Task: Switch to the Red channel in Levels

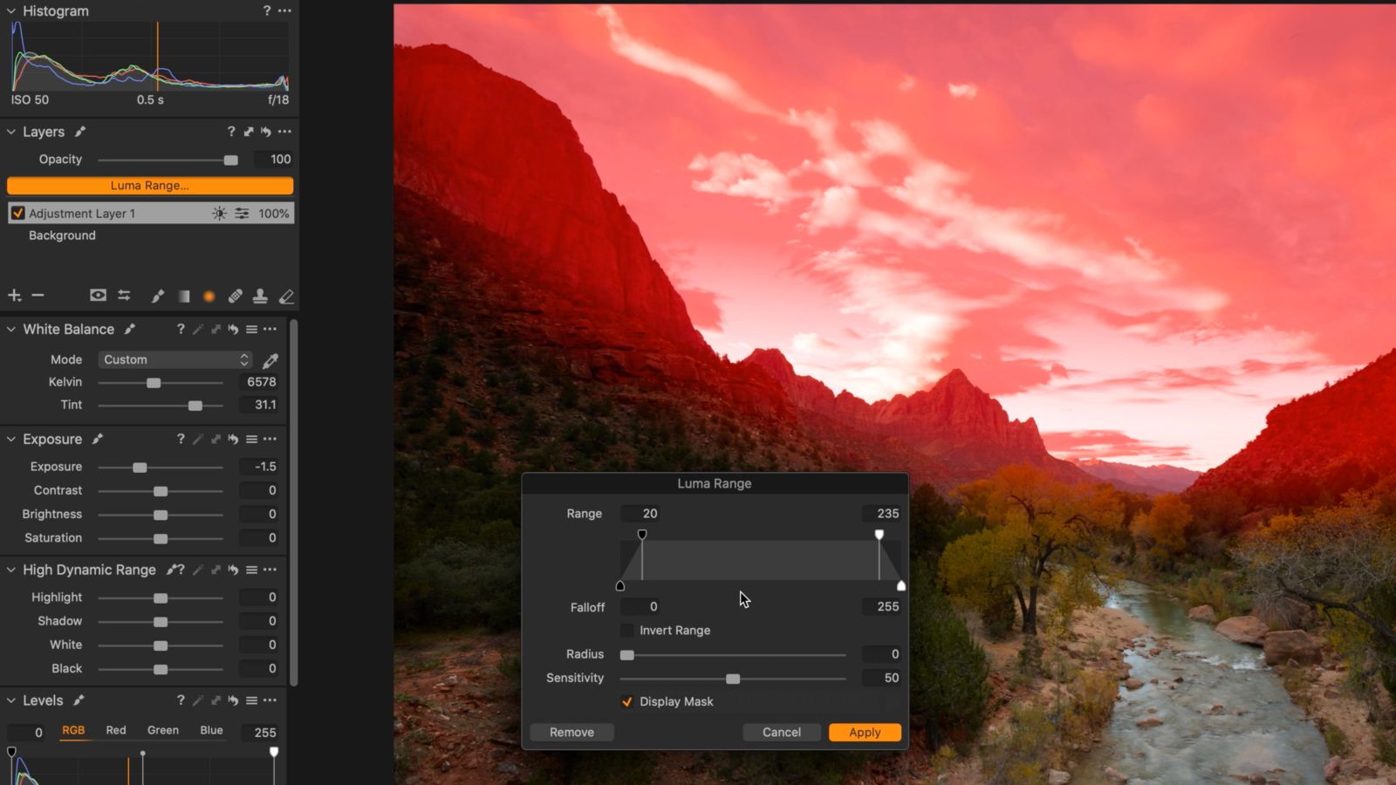Action: pos(115,731)
